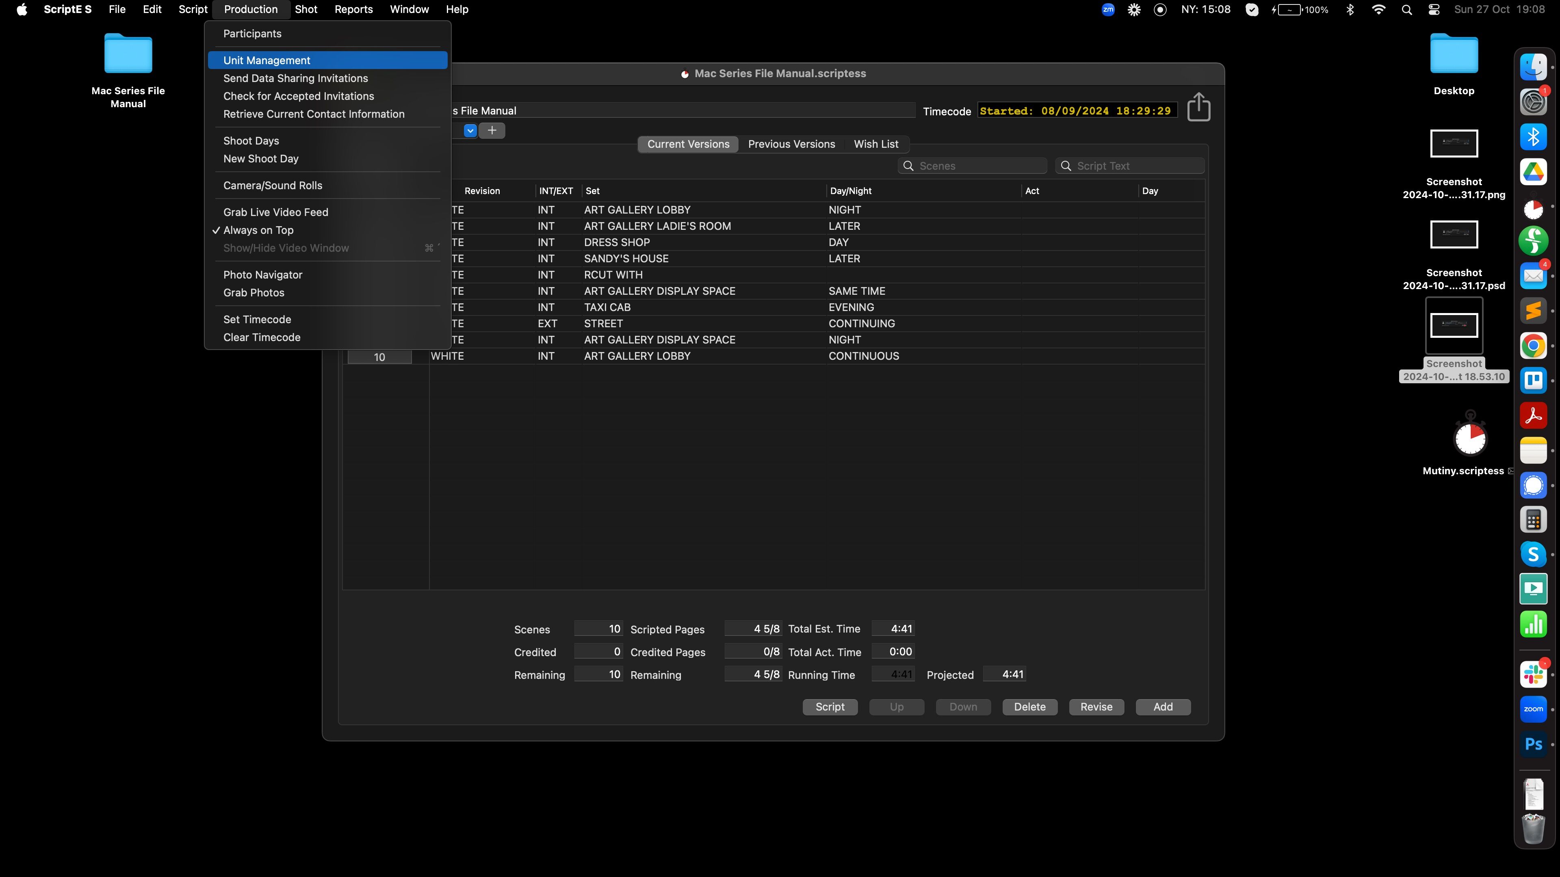Open macOS Control Center toggles icon
The image size is (1560, 877).
tap(1434, 10)
